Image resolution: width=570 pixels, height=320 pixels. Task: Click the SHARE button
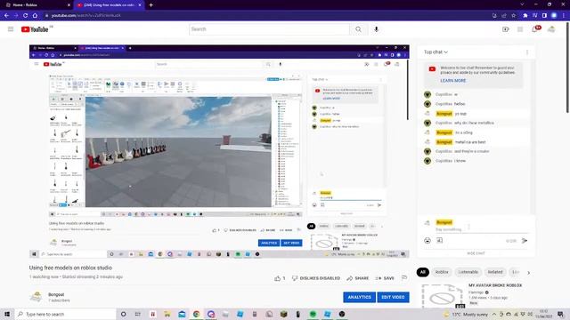[x=358, y=278]
